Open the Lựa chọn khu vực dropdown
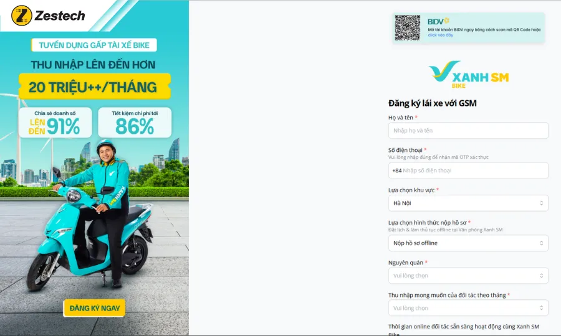561x336 pixels. pos(468,203)
